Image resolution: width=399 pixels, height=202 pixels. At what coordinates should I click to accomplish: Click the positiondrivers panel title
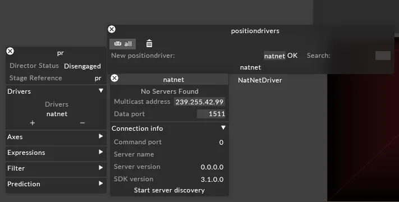pos(255,31)
